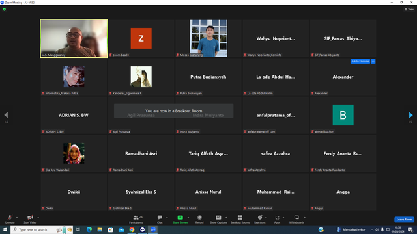Expand arrow beside Whiteboards

[304, 218]
